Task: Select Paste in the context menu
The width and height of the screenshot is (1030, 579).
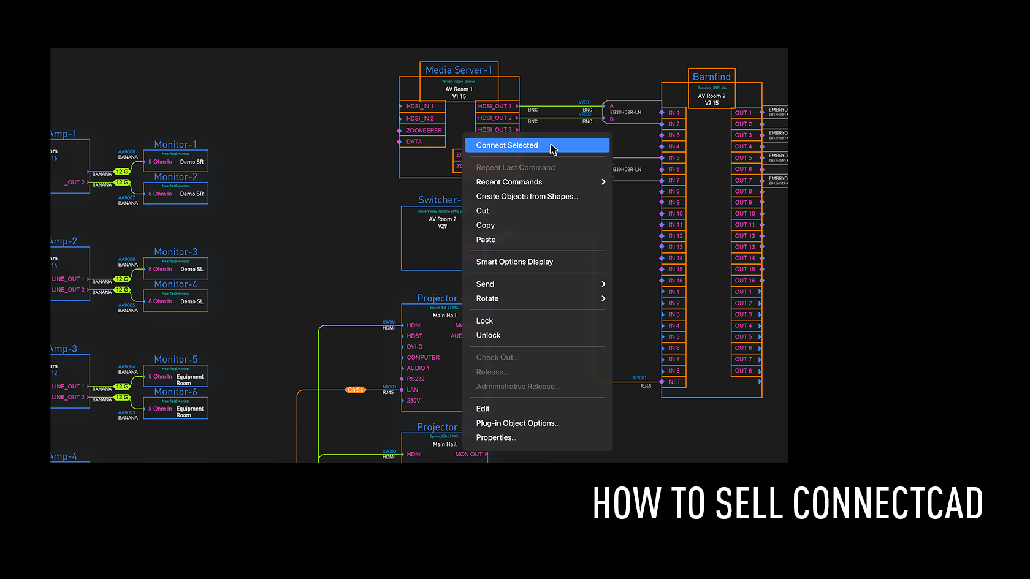Action: tap(486, 240)
